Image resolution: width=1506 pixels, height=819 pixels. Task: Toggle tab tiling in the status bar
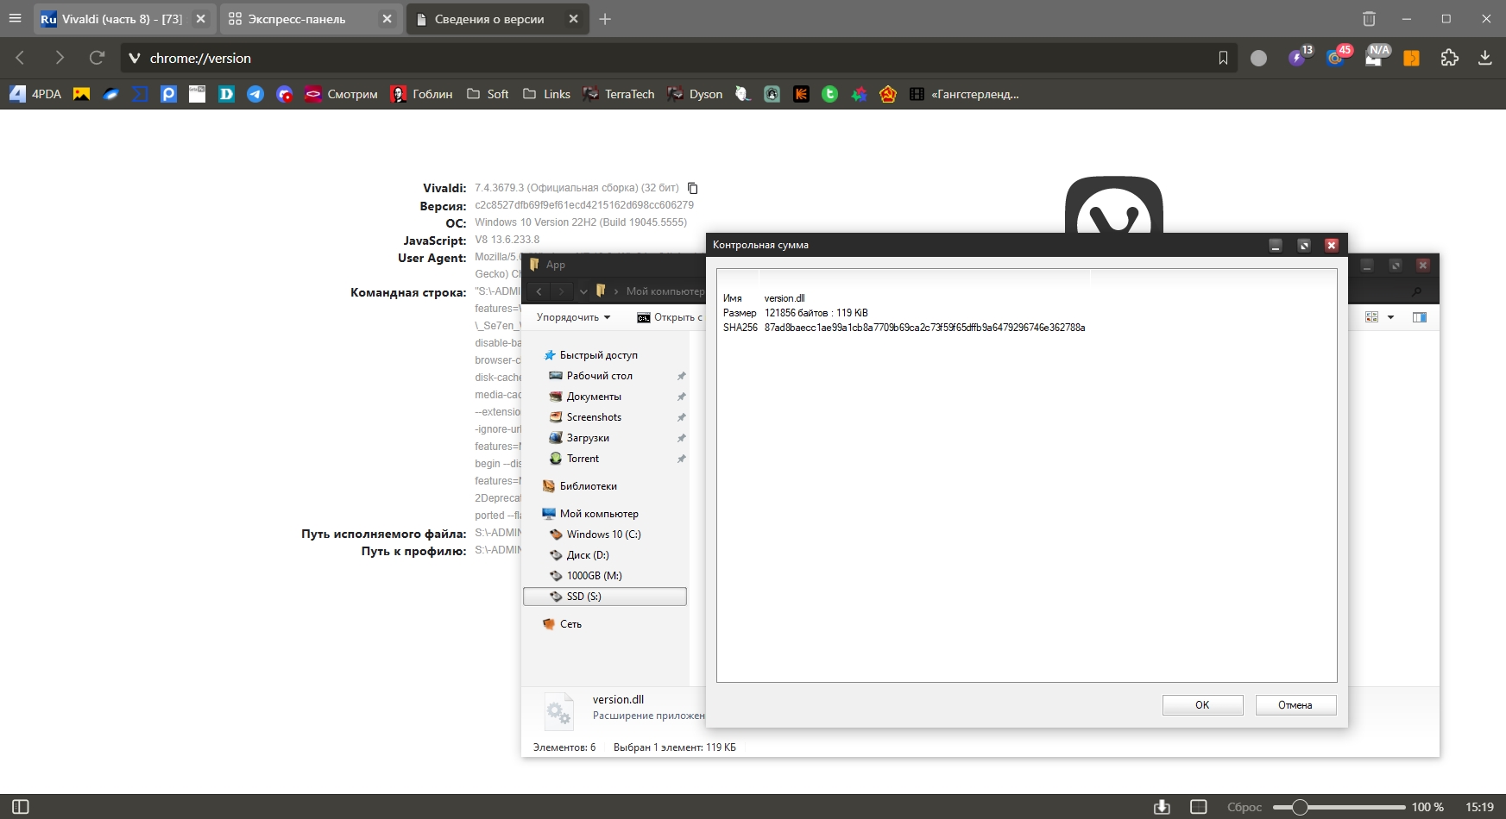pos(1198,807)
